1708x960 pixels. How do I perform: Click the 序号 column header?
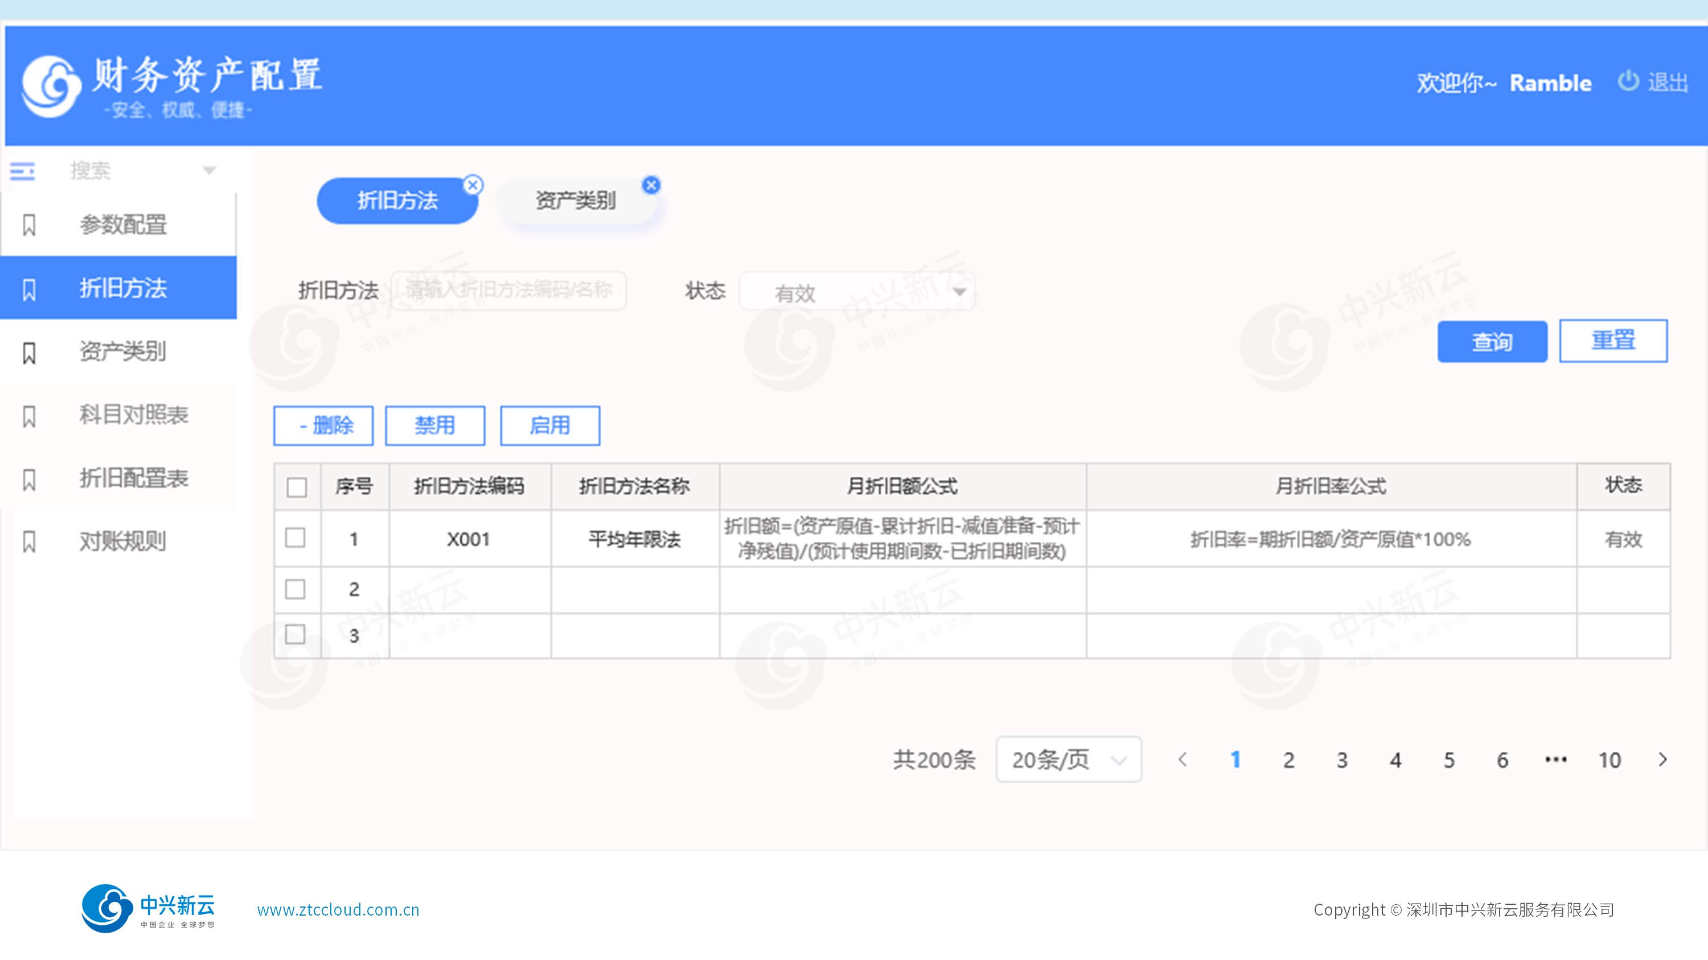(354, 487)
